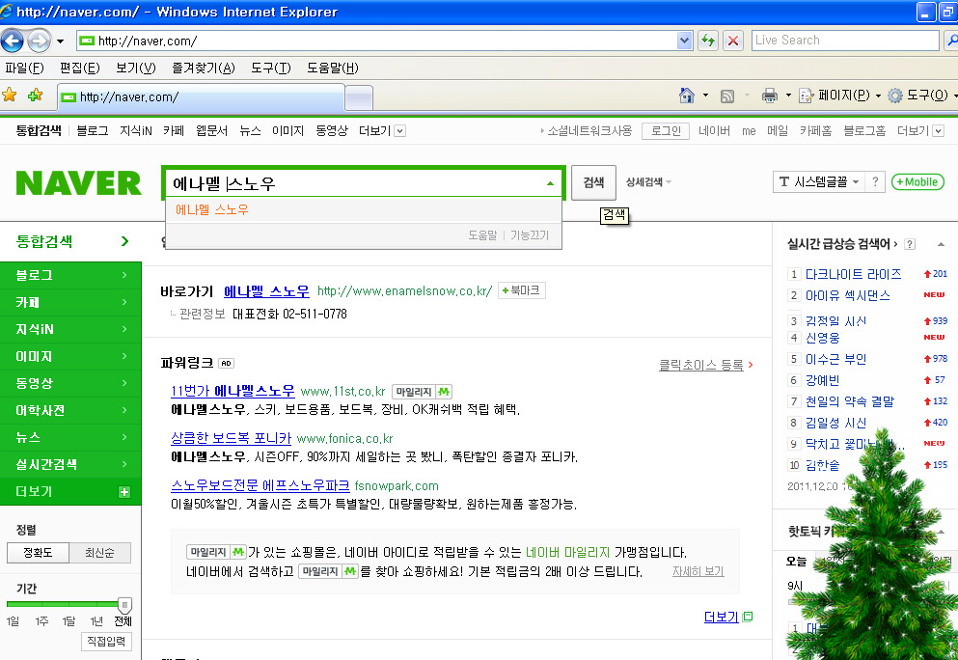Print the page with the printer icon
Screen dimensions: 958x660
pos(770,96)
